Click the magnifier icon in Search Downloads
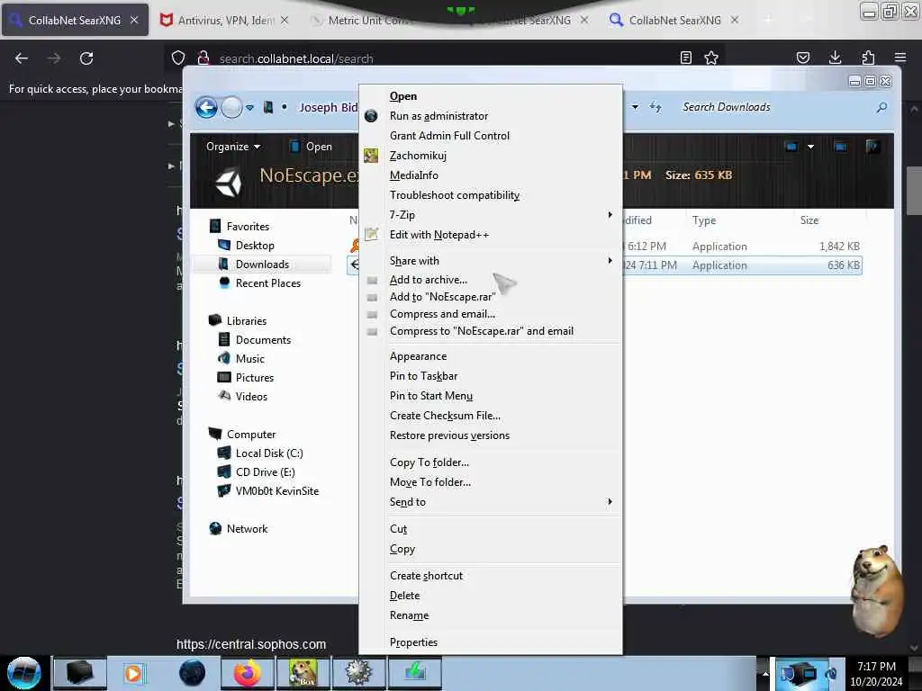This screenshot has width=922, height=691. (x=881, y=108)
